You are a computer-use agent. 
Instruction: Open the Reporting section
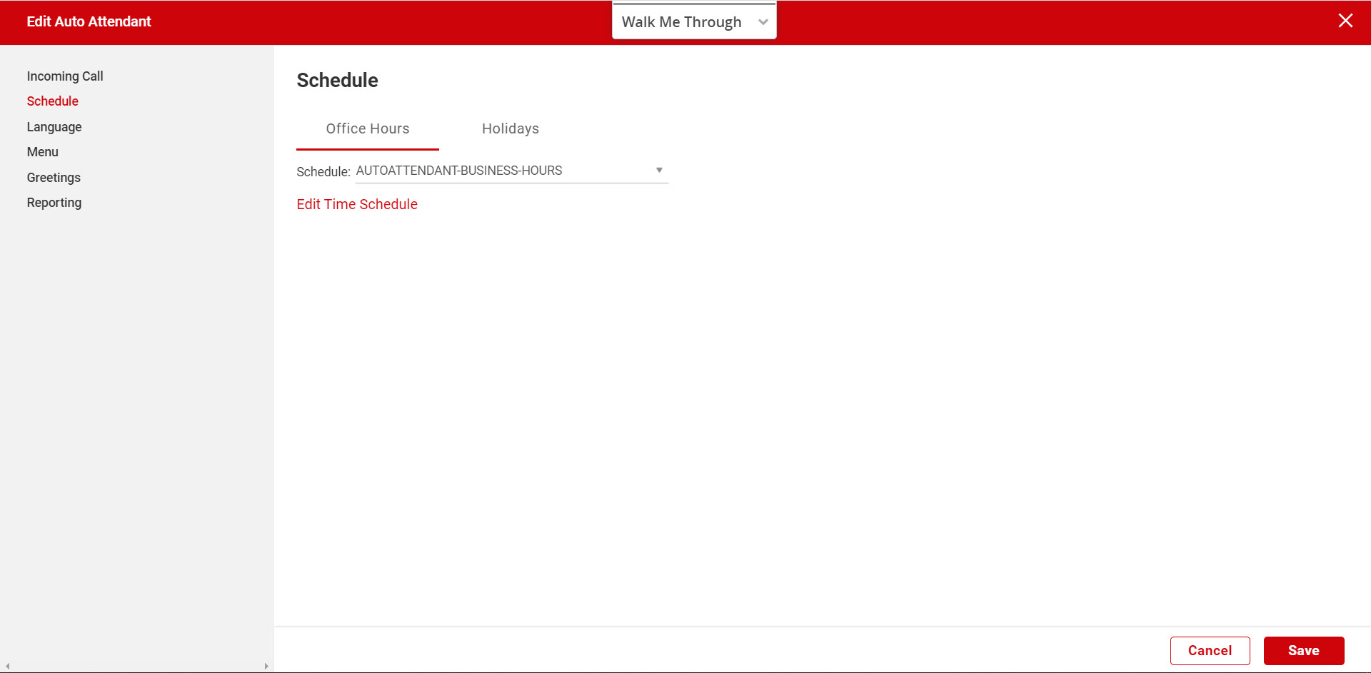pyautogui.click(x=54, y=203)
